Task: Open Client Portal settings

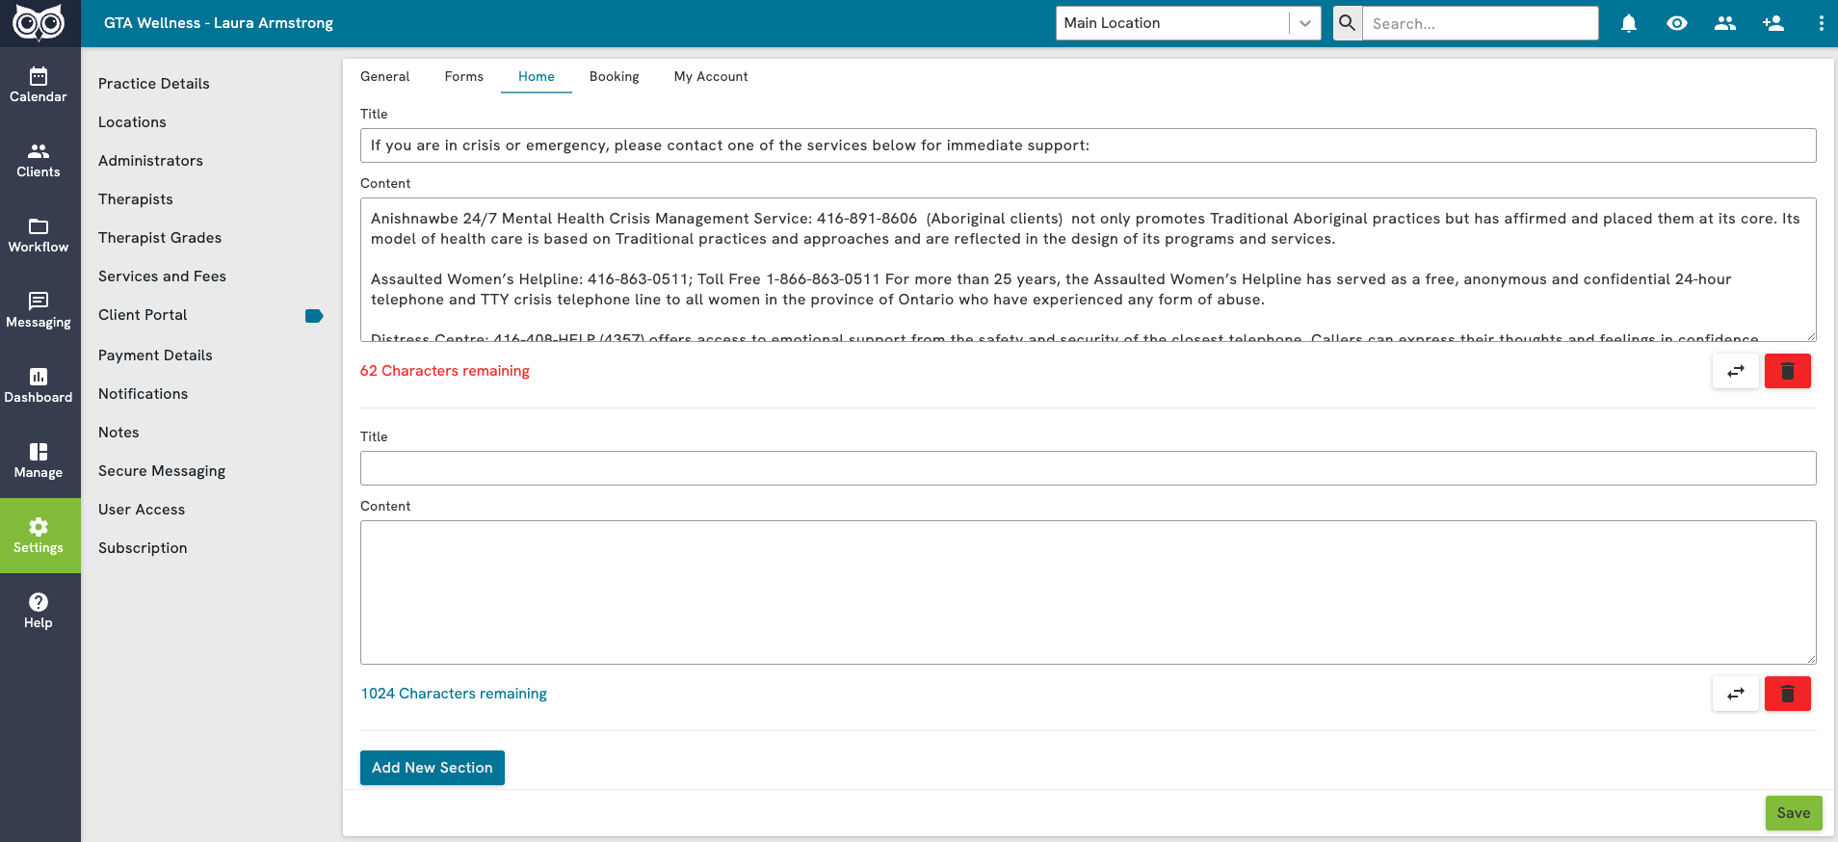Action: click(143, 315)
